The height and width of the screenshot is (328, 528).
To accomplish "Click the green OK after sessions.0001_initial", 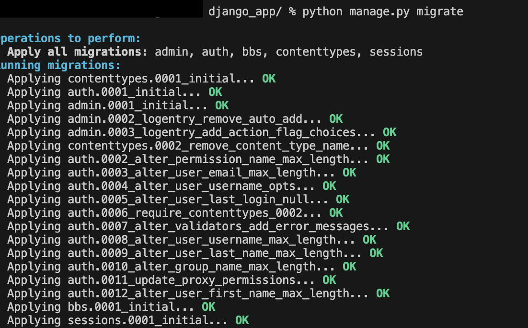I will click(x=242, y=321).
